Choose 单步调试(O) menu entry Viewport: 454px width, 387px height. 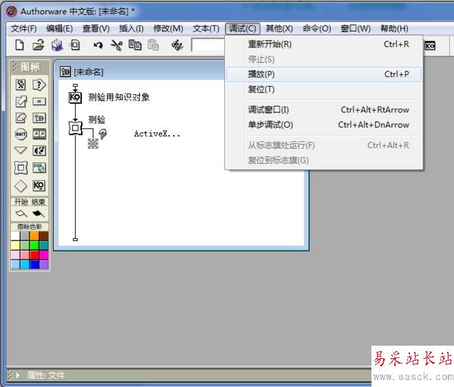pyautogui.click(x=323, y=125)
